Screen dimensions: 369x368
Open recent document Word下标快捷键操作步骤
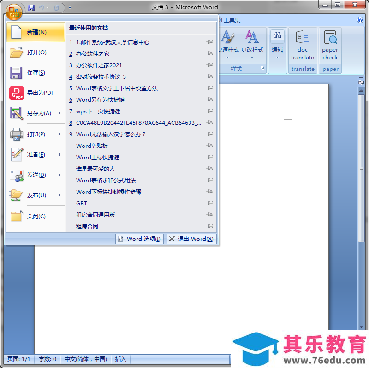coord(108,192)
